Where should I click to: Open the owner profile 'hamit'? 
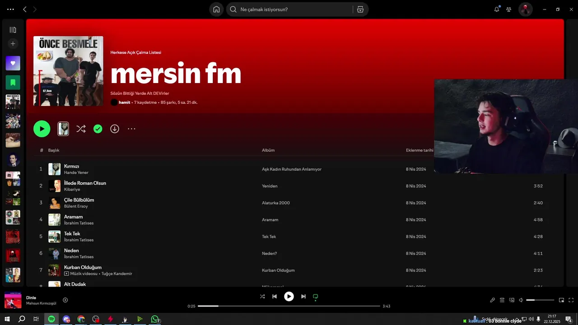(x=124, y=102)
